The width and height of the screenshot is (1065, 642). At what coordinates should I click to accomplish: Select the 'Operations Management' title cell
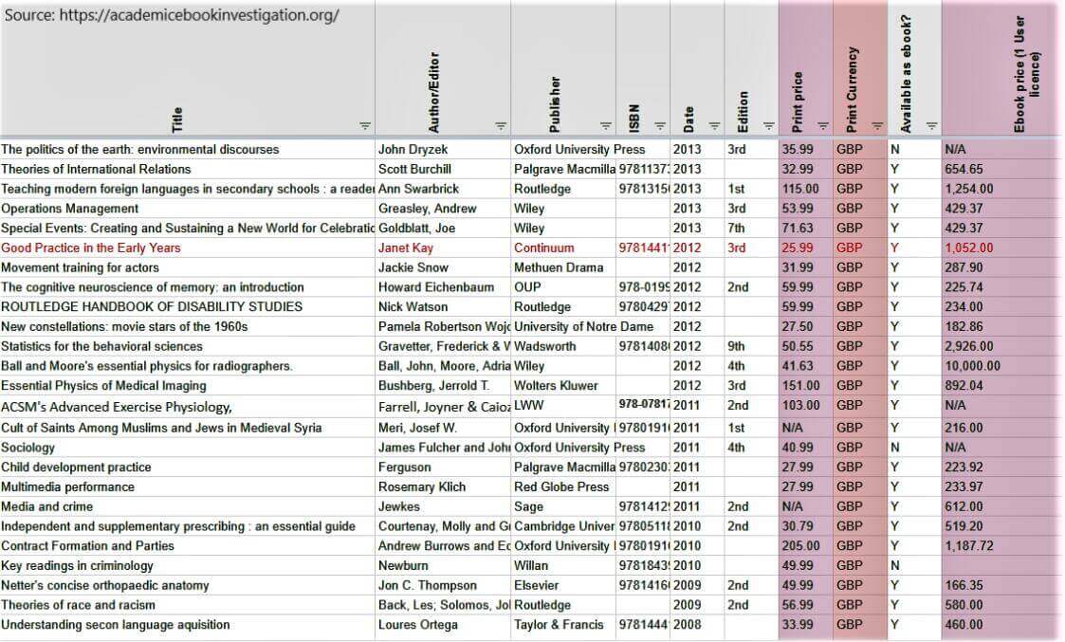(188, 209)
